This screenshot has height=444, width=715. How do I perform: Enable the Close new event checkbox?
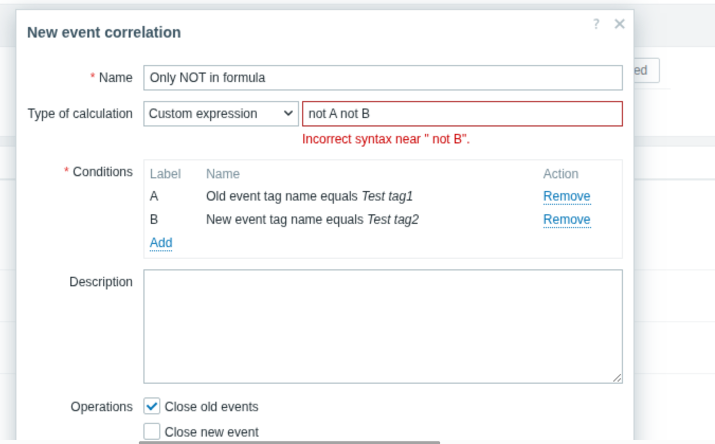point(152,432)
